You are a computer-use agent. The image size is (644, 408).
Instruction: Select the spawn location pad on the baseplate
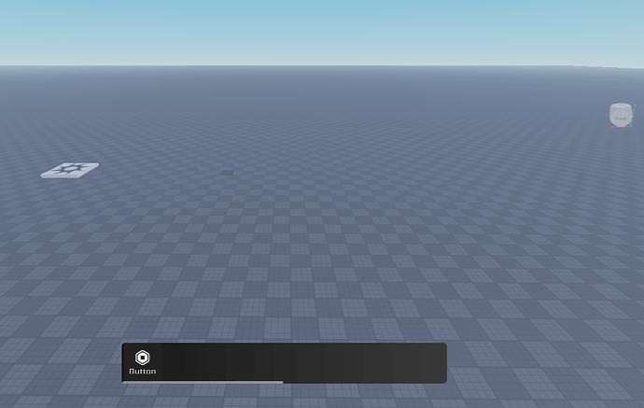[69, 170]
